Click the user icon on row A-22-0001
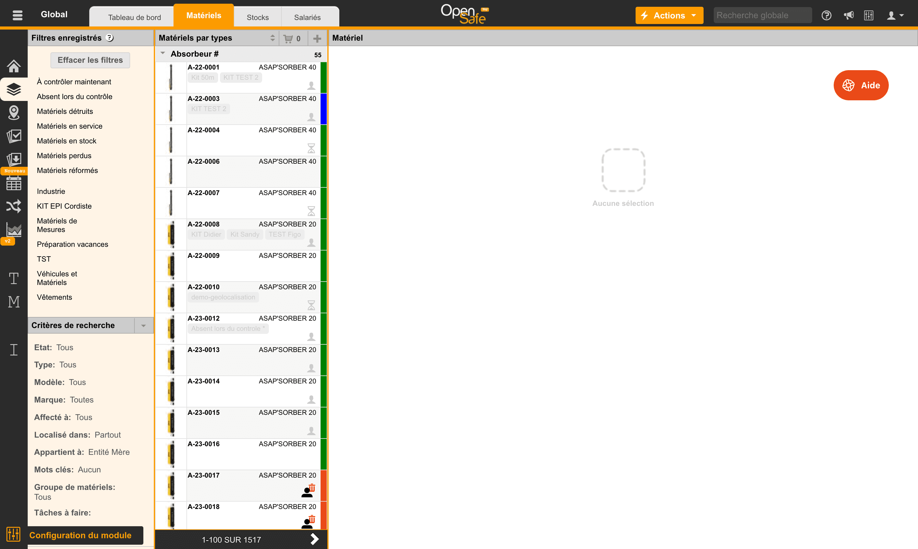 pos(311,86)
